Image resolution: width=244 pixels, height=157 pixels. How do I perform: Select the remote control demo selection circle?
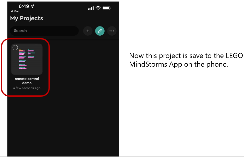coord(15,48)
